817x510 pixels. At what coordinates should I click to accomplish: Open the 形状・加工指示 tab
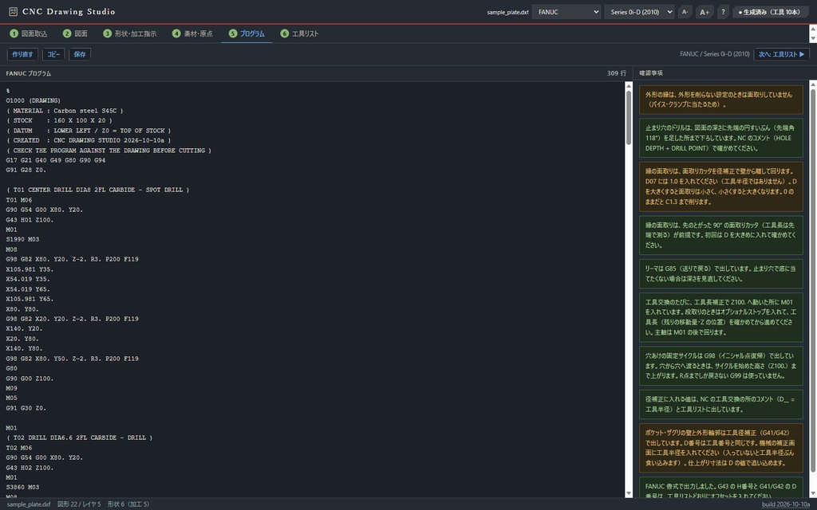tap(130, 33)
